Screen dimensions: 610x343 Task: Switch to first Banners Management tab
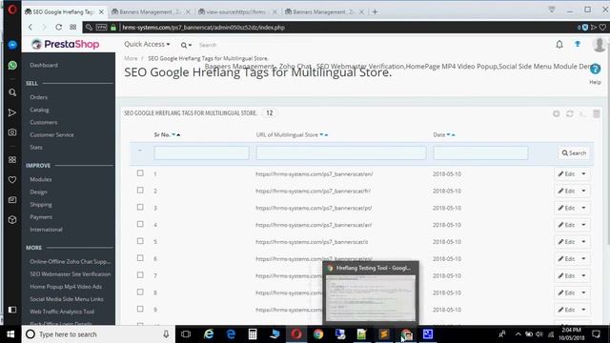[150, 12]
